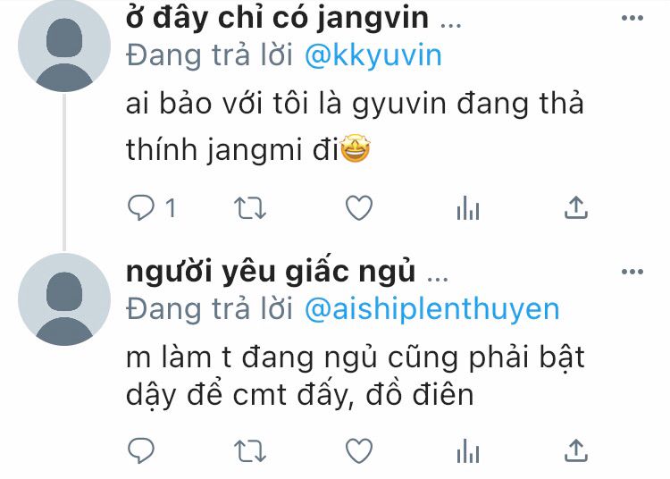This screenshot has width=670, height=479.
Task: Open profile 'người yêu giấc ngủ'
Action: click(271, 272)
